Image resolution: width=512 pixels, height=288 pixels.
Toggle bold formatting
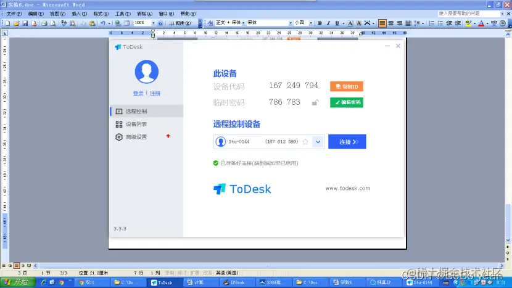[x=320, y=23]
